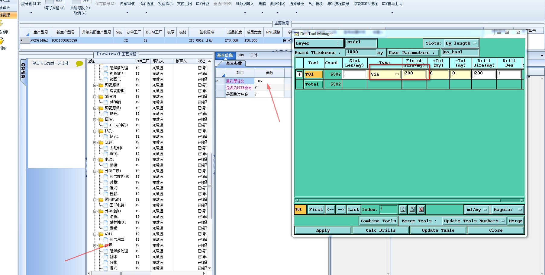The height and width of the screenshot is (275, 545).
Task: Click the 发送指示 menu item
Action: pyautogui.click(x=165, y=4)
